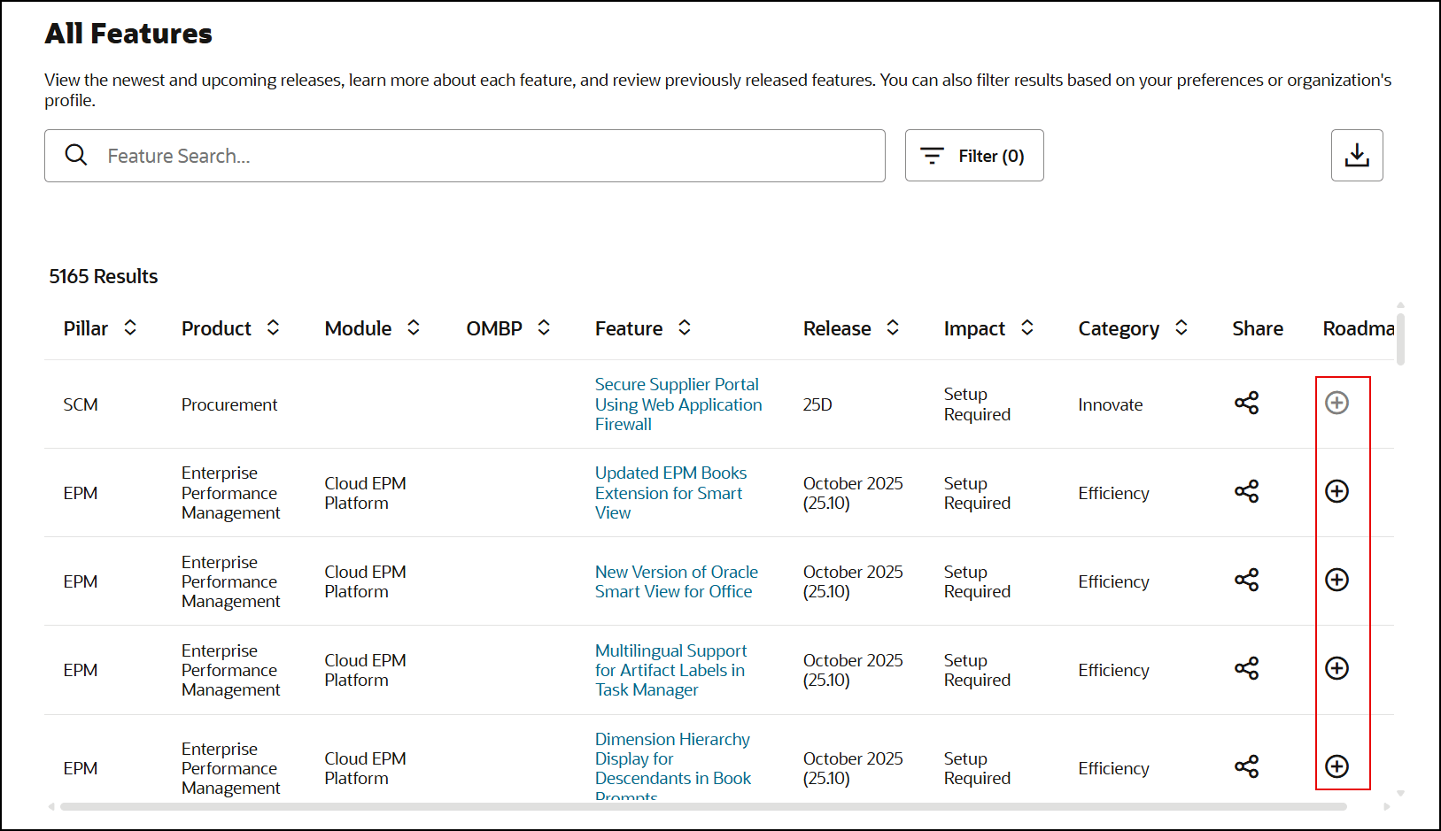Click the All Features page heading
The width and height of the screenshot is (1441, 831).
point(128,34)
